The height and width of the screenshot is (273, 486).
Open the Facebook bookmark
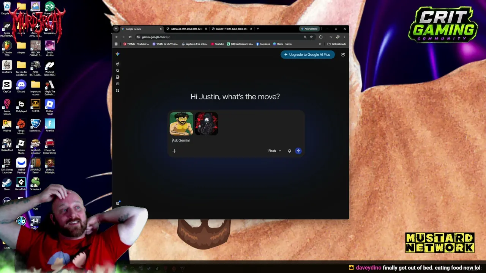263,44
